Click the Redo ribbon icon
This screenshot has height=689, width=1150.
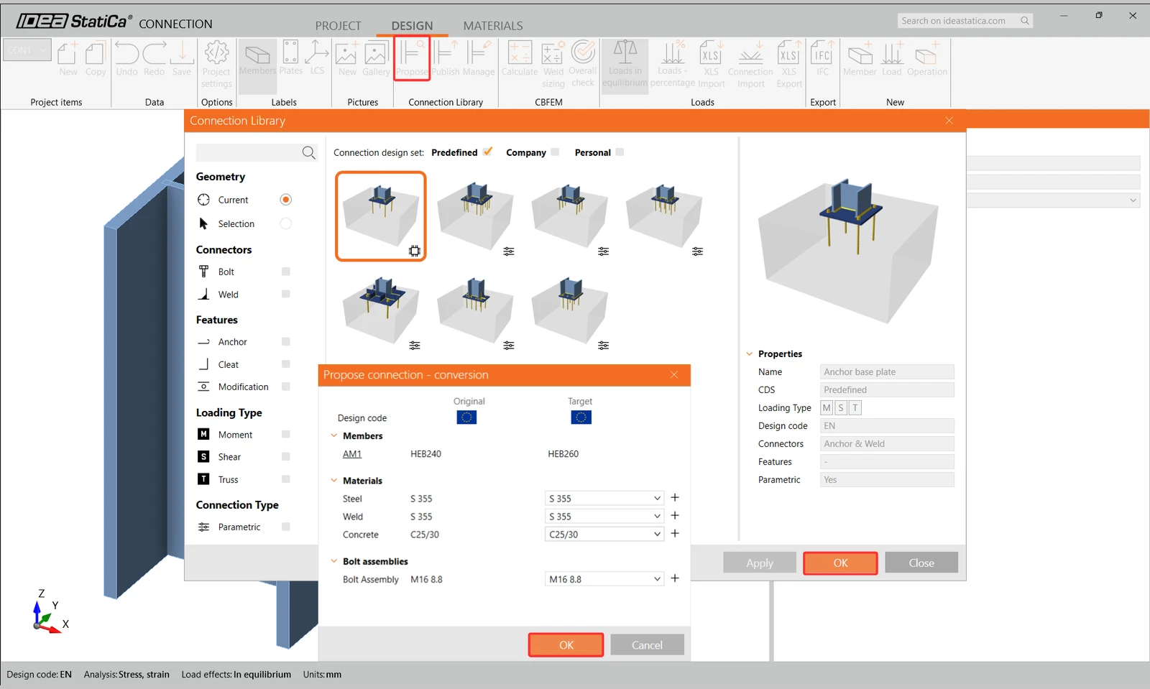[x=154, y=59]
